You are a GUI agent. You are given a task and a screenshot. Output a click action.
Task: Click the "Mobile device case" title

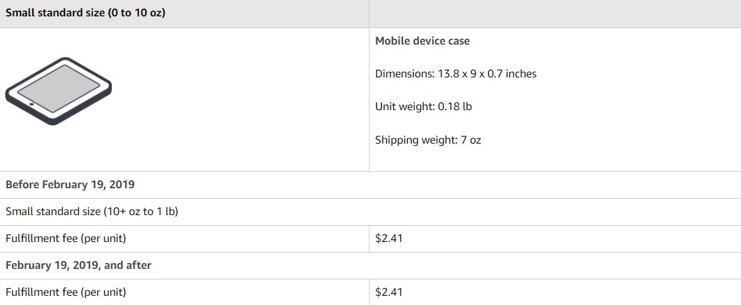[422, 41]
